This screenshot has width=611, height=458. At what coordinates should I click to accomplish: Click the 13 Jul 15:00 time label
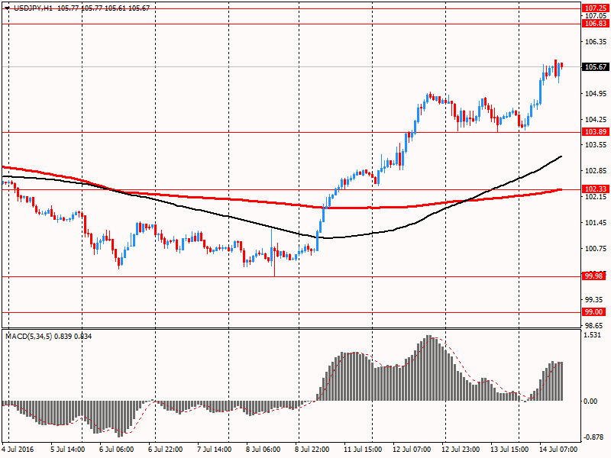coord(509,449)
